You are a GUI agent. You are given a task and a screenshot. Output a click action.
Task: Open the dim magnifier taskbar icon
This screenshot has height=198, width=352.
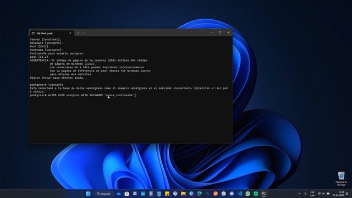[207, 194]
